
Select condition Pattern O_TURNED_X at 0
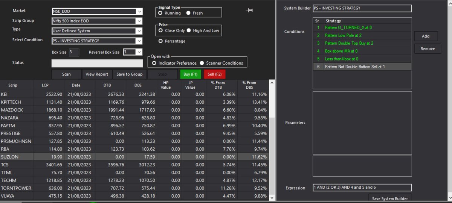(362, 27)
